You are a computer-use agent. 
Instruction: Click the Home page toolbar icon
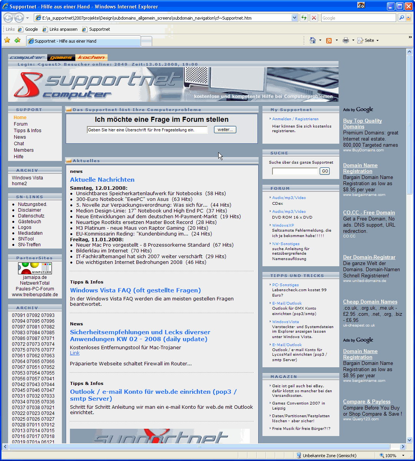pyautogui.click(x=313, y=40)
